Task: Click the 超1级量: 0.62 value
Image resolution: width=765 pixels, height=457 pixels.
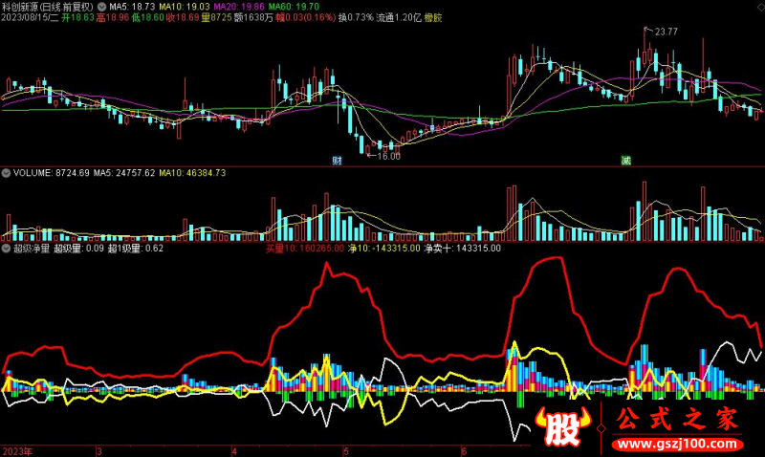Action: tap(135, 249)
